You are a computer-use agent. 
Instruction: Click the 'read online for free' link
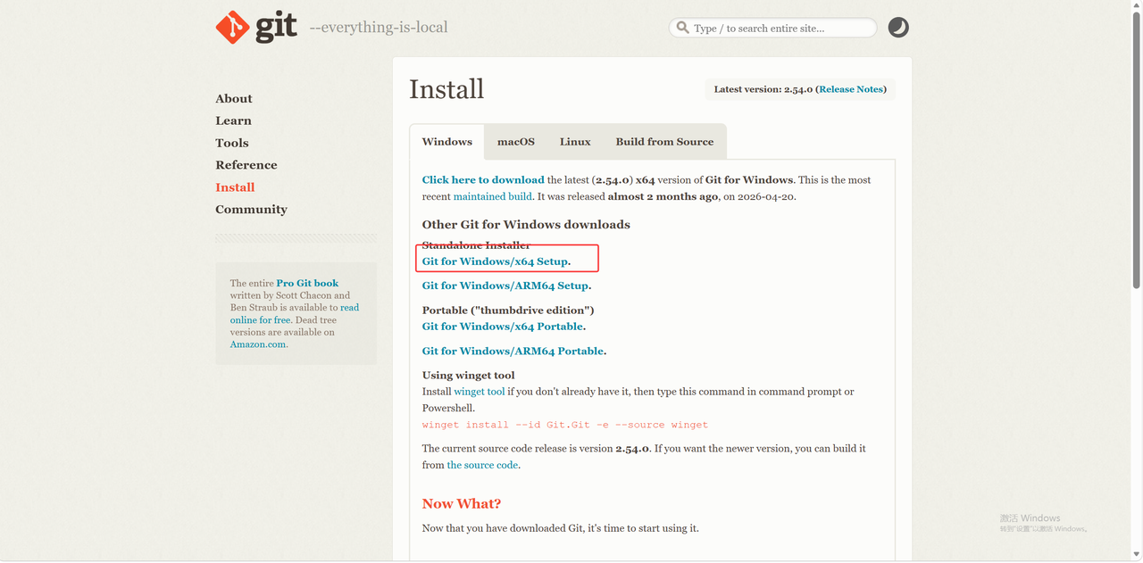click(295, 313)
